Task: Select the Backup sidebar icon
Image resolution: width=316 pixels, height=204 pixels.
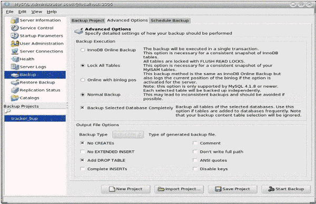Action: (15, 75)
